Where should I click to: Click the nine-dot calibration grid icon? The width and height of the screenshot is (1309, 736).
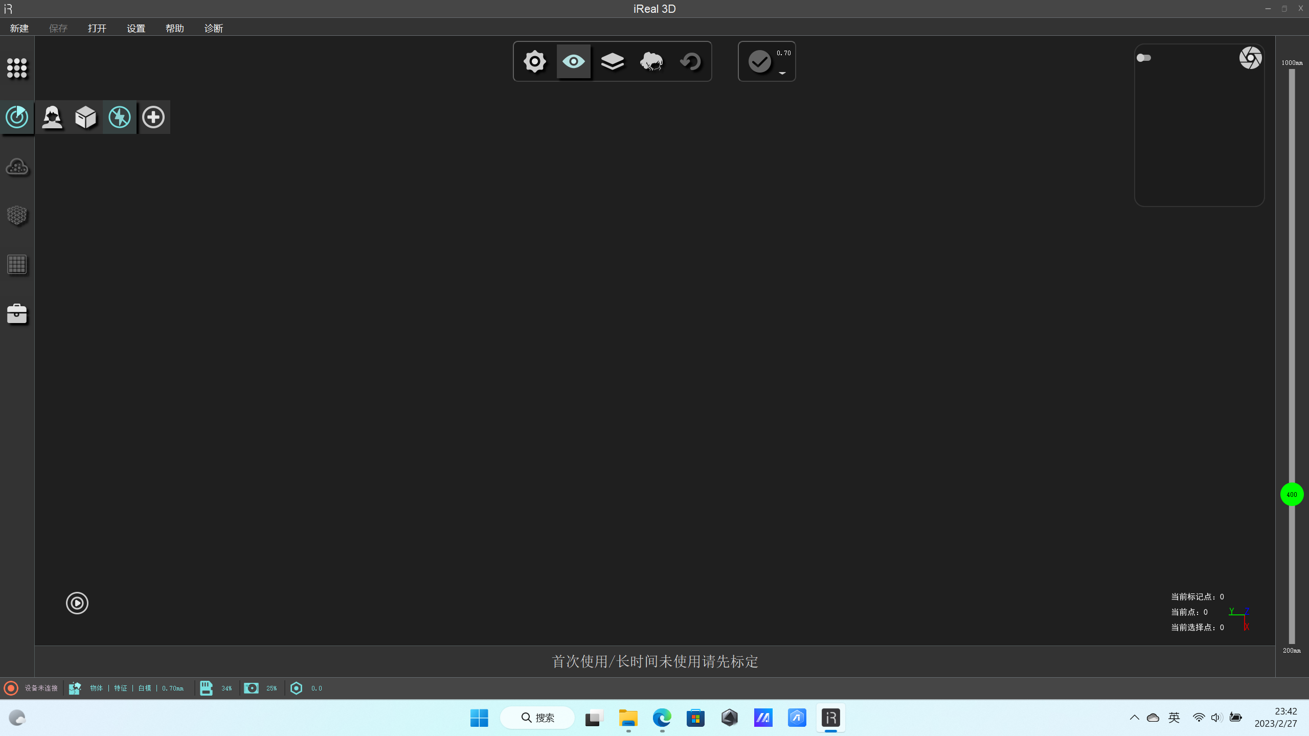(17, 68)
